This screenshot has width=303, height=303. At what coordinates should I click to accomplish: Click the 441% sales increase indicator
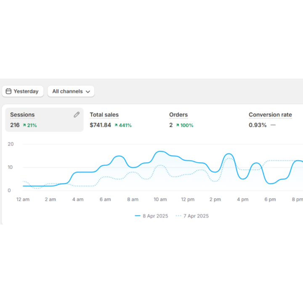point(123,125)
